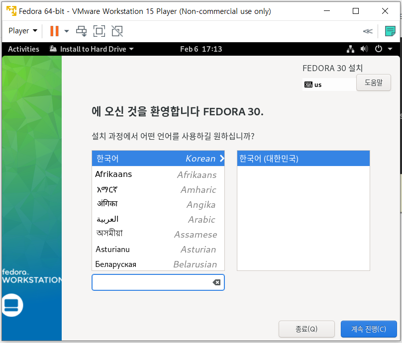Open the green notes icon in VMware toolbar
The image size is (402, 343).
coord(390,31)
